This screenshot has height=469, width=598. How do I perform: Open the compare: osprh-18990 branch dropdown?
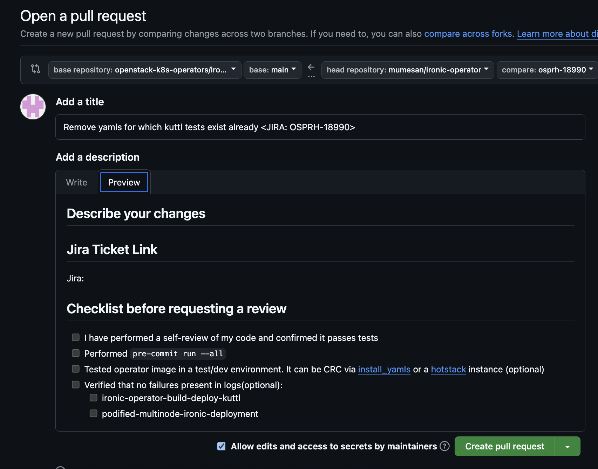(x=547, y=70)
